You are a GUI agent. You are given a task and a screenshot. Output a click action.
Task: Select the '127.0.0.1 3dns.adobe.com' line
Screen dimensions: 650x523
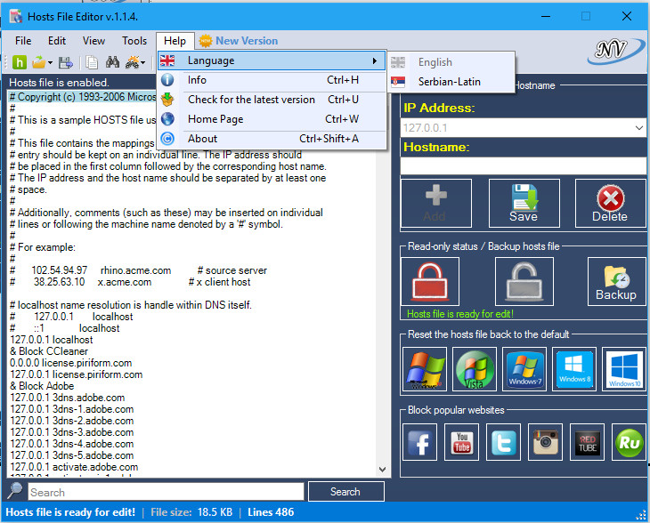[67, 398]
